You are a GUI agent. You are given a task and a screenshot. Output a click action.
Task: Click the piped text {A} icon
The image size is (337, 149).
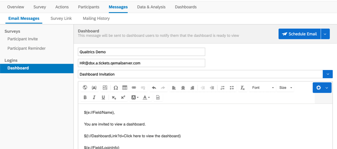click(x=94, y=87)
